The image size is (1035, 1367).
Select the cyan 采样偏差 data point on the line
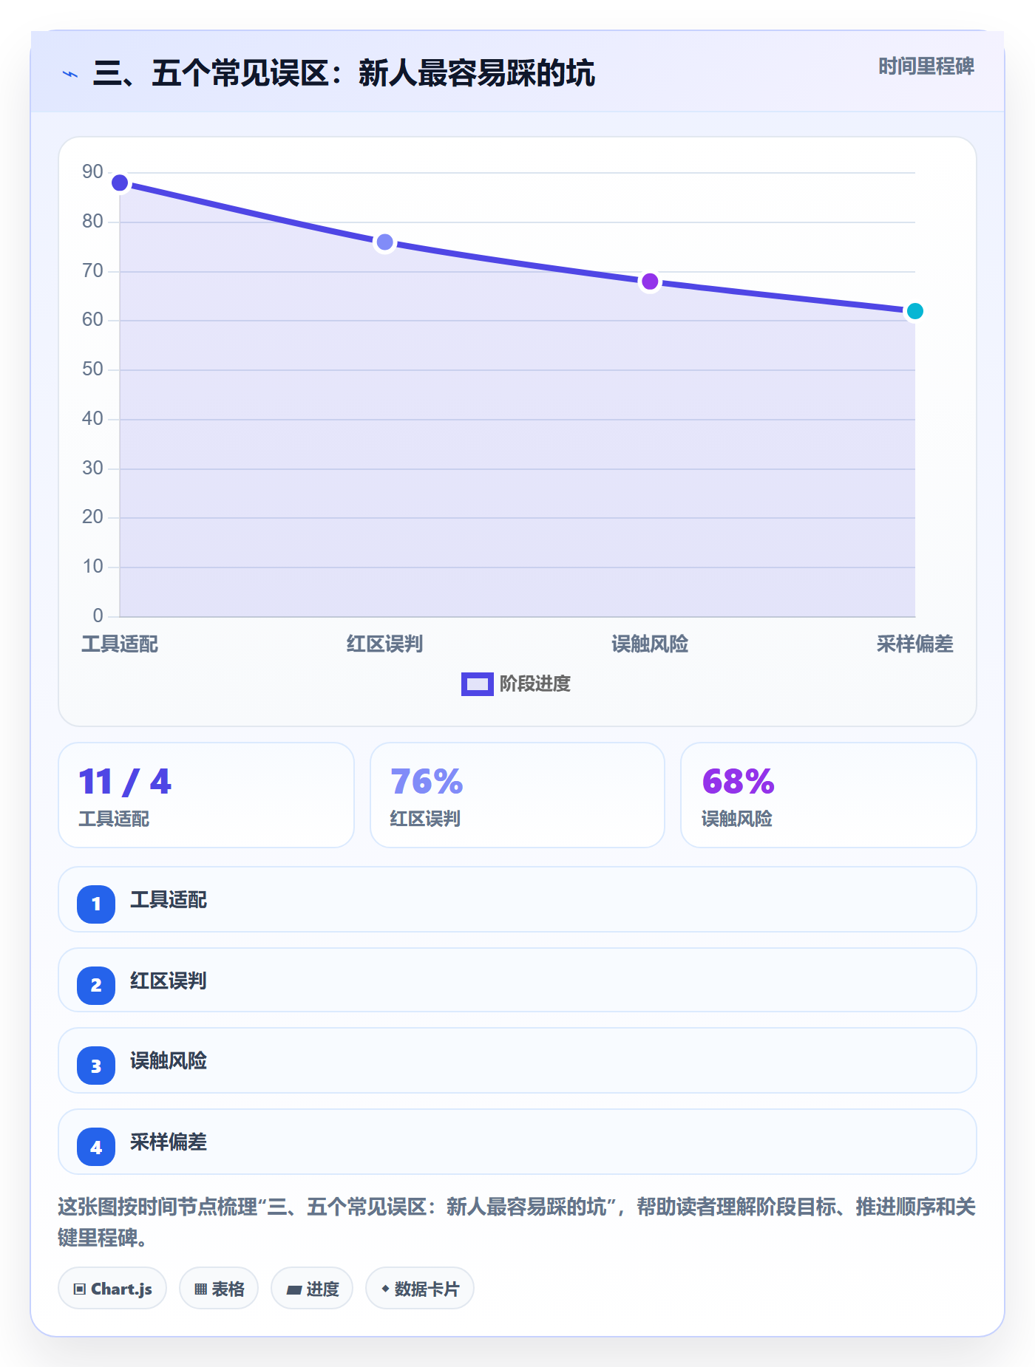tap(915, 311)
